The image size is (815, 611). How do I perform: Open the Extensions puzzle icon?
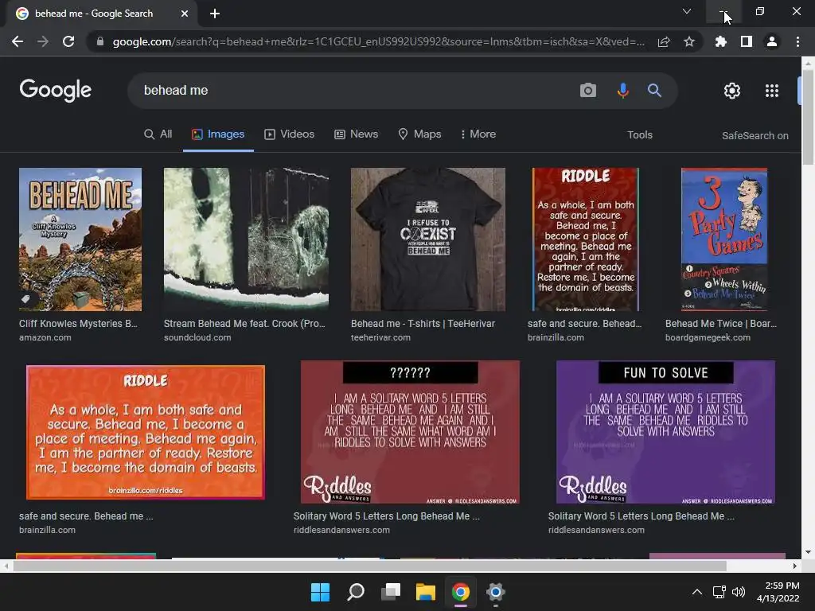coord(721,41)
